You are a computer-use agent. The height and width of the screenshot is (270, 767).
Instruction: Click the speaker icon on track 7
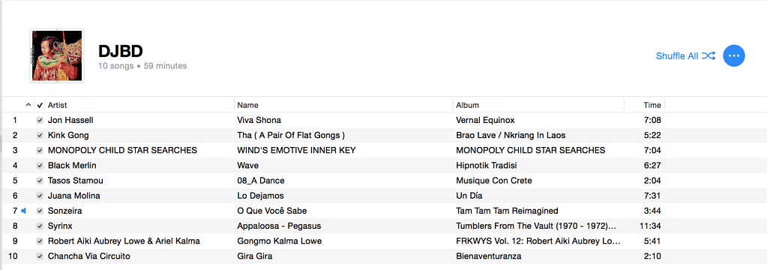pos(23,211)
